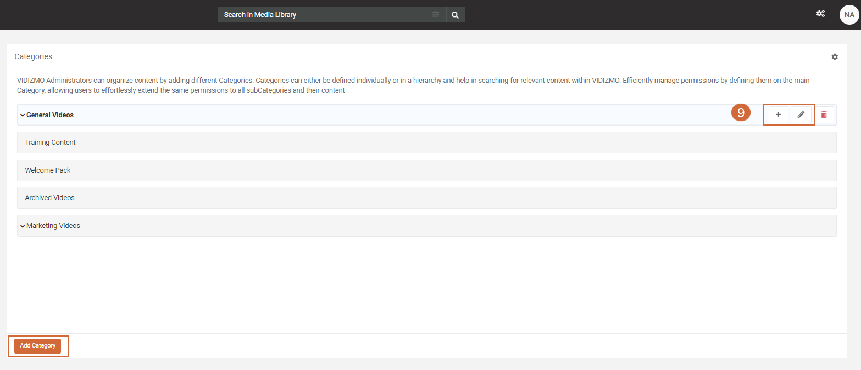The image size is (861, 370).
Task: Edit General Videos with the pencil icon
Action: point(801,115)
